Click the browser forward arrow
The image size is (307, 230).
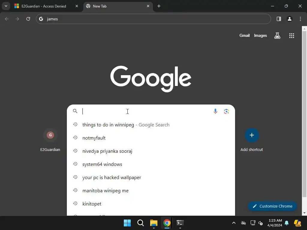point(17,19)
